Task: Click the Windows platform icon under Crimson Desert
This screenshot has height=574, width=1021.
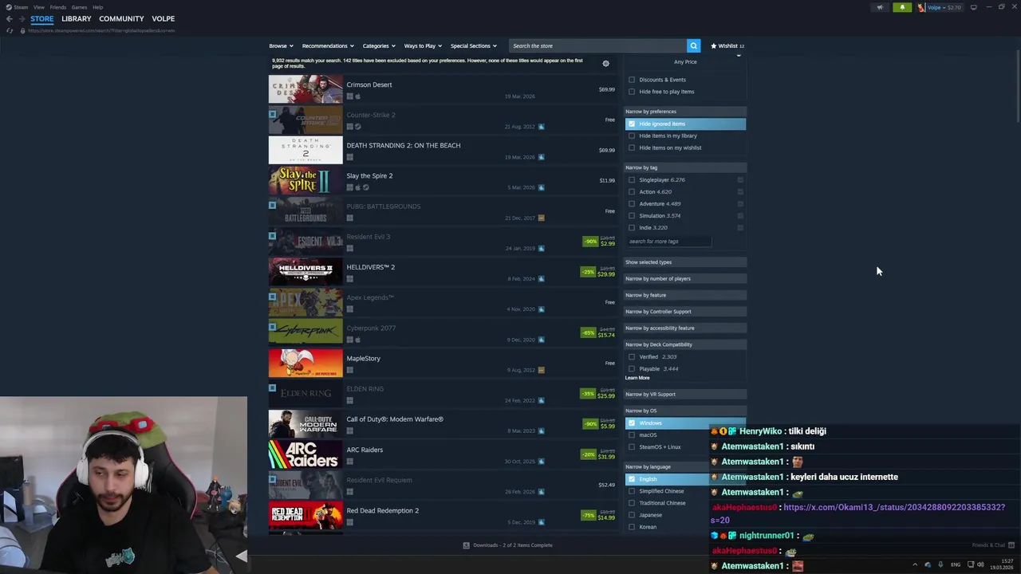Action: [349, 96]
